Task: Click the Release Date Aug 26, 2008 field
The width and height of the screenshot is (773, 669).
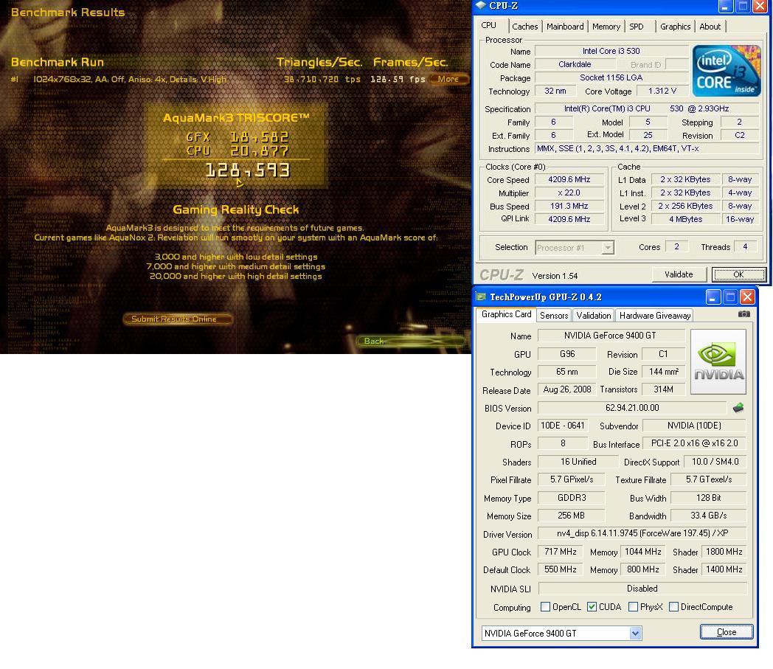Action: point(567,389)
